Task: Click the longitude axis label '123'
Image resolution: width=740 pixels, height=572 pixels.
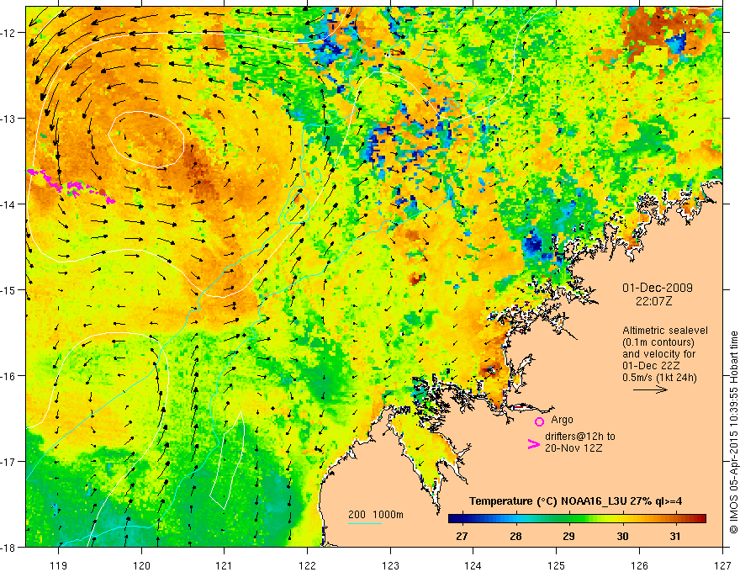Action: click(390, 566)
